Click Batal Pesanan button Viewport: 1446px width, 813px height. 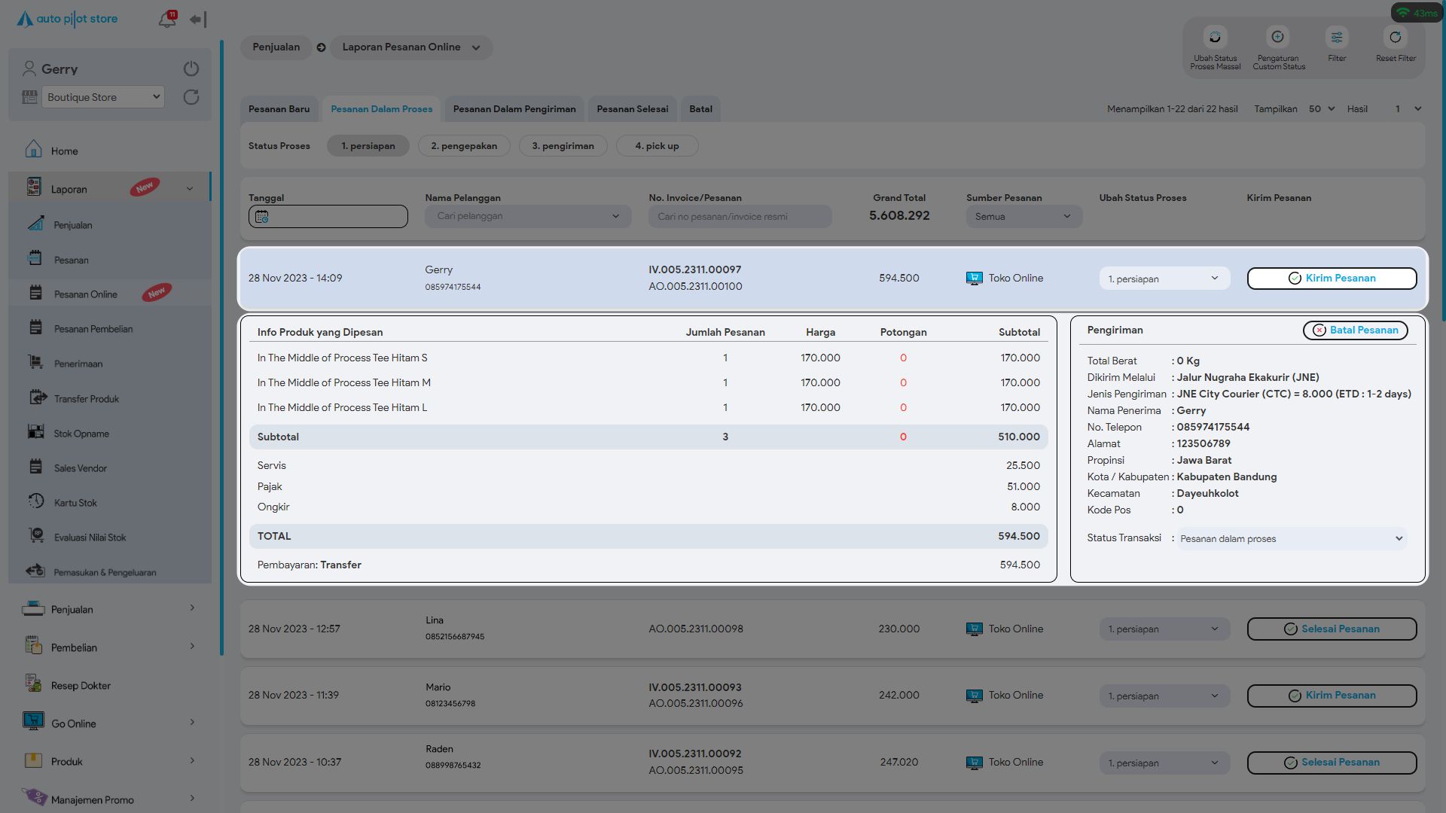[1355, 330]
